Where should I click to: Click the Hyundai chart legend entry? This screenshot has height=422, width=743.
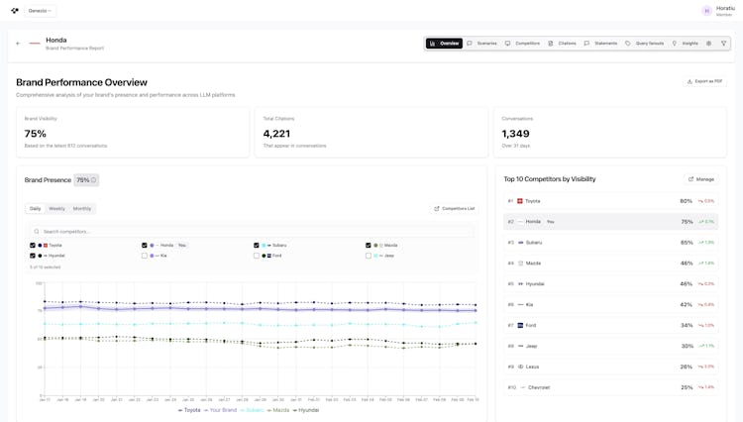[306, 410]
